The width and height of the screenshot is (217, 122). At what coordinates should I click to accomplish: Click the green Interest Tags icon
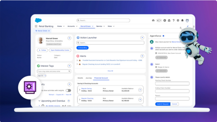[38, 66]
